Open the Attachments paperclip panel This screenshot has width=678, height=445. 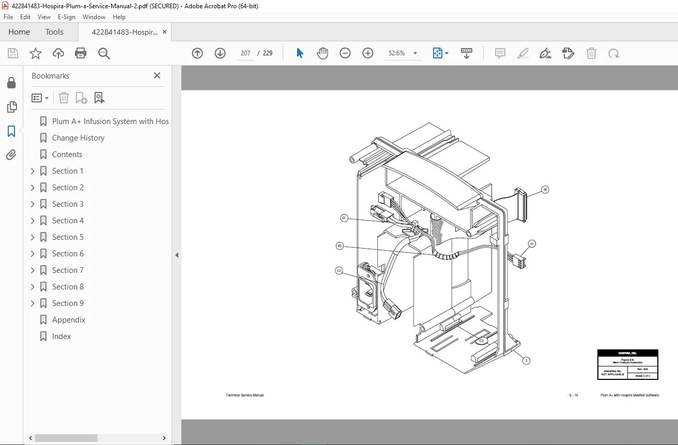pyautogui.click(x=11, y=155)
